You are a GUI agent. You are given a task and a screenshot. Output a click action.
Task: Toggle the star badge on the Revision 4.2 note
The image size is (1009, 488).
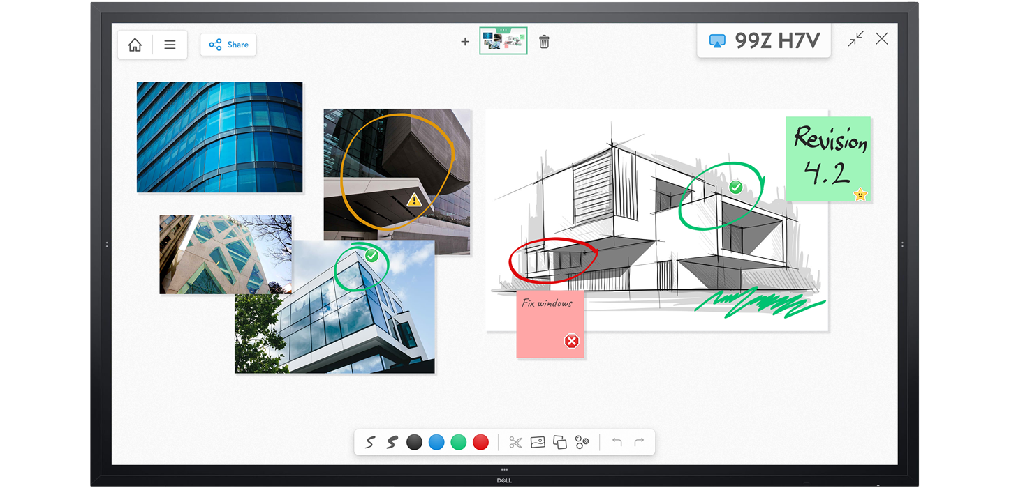(x=860, y=195)
